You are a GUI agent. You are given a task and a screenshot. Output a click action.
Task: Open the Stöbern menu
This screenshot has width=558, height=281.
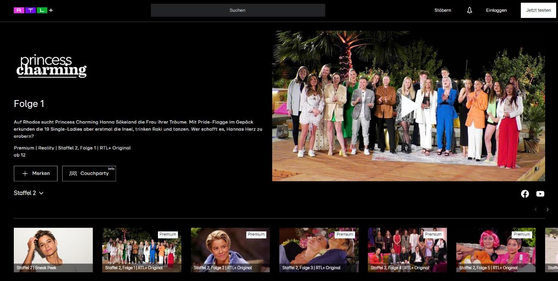point(443,10)
